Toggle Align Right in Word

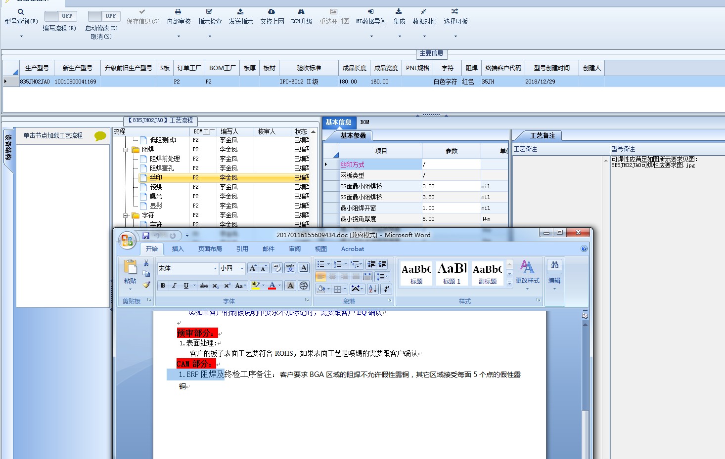tap(344, 277)
